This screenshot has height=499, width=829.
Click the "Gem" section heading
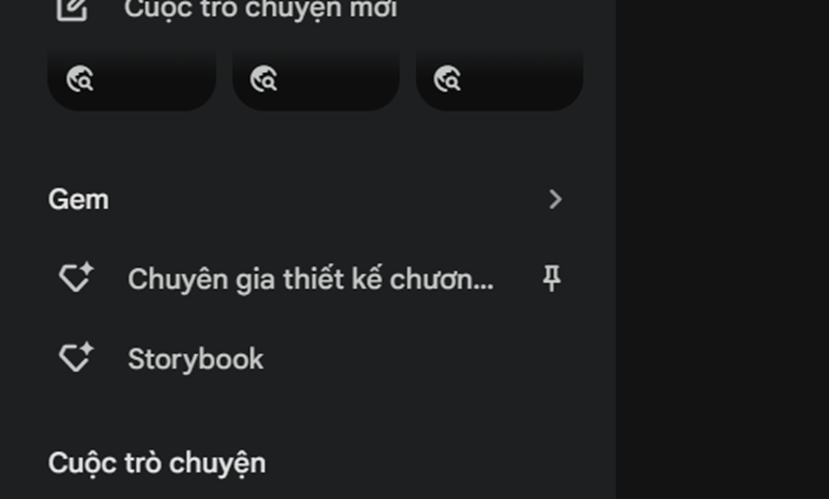(x=79, y=200)
